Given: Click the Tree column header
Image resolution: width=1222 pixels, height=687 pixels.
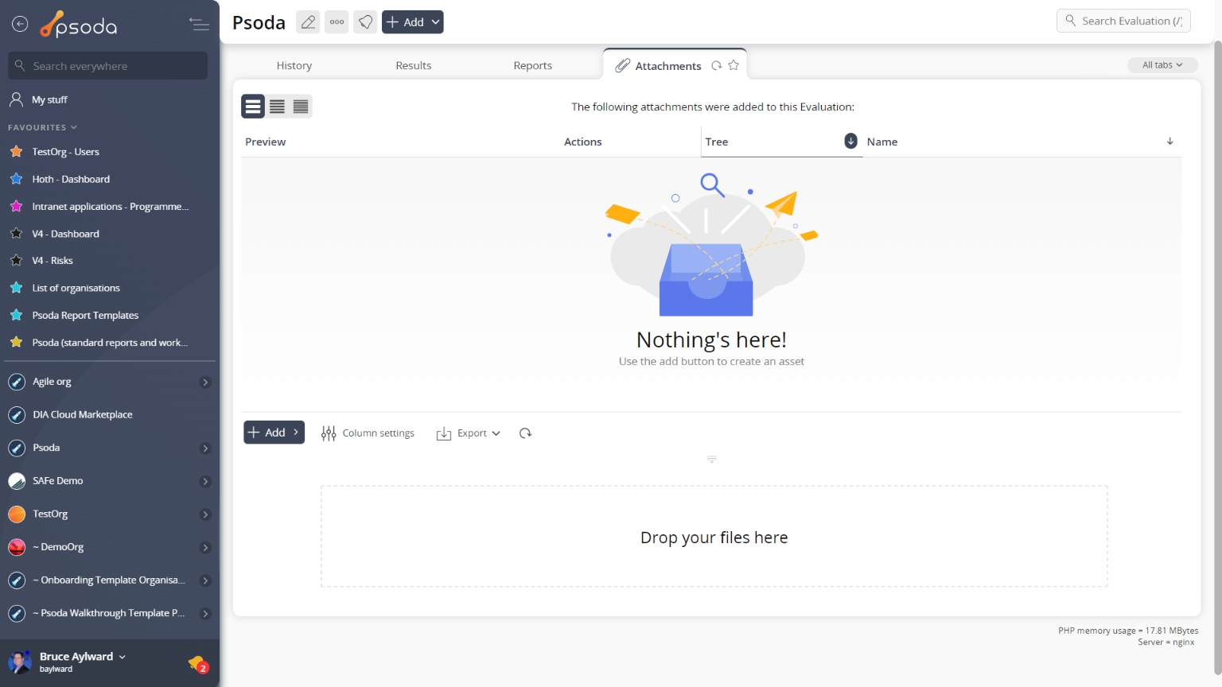Looking at the screenshot, I should [x=717, y=142].
